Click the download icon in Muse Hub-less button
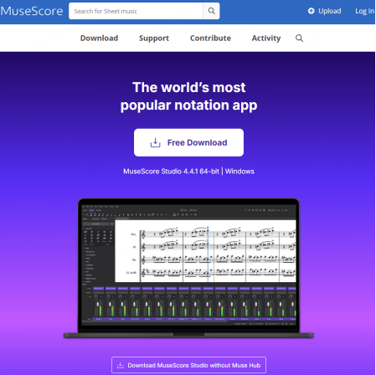Screen dimensions: 376x375 [x=121, y=365]
